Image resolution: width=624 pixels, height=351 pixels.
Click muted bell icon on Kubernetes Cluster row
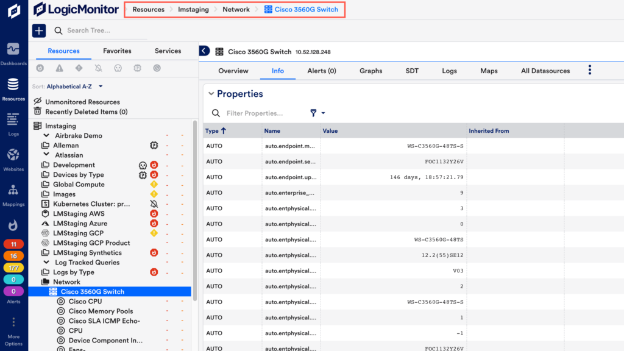click(x=154, y=204)
